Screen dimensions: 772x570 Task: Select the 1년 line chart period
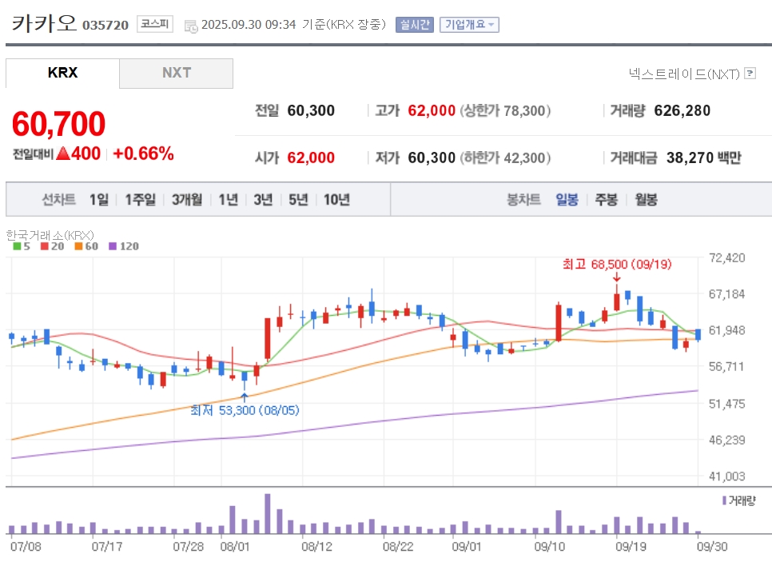coord(228,200)
